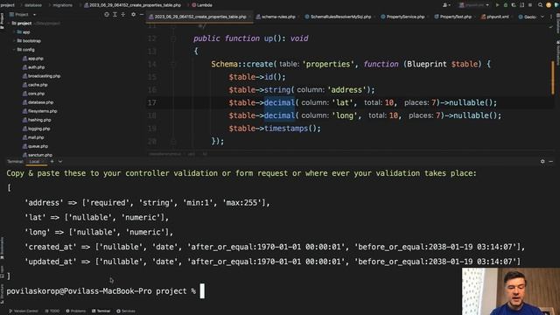Click the migration filename breadcrumb in navigation bar
This screenshot has width=560, height=315.
click(132, 5)
